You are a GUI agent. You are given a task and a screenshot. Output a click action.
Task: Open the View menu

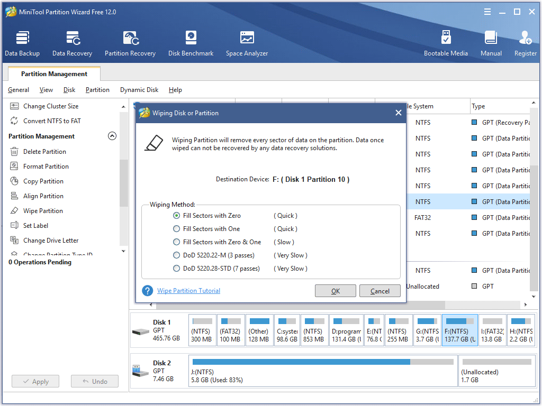[47, 90]
